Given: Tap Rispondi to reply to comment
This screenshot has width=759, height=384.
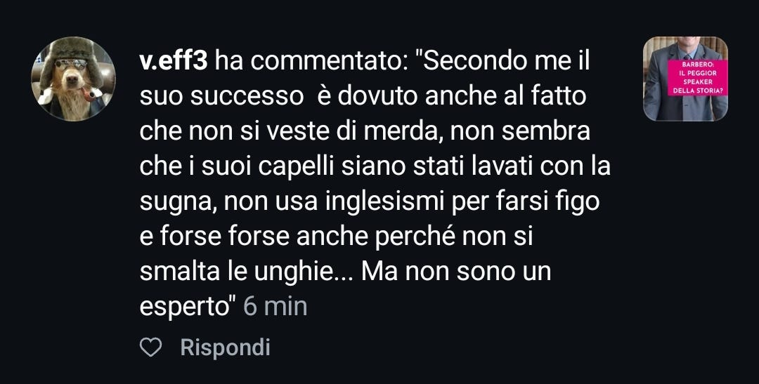Looking at the screenshot, I should pyautogui.click(x=225, y=347).
